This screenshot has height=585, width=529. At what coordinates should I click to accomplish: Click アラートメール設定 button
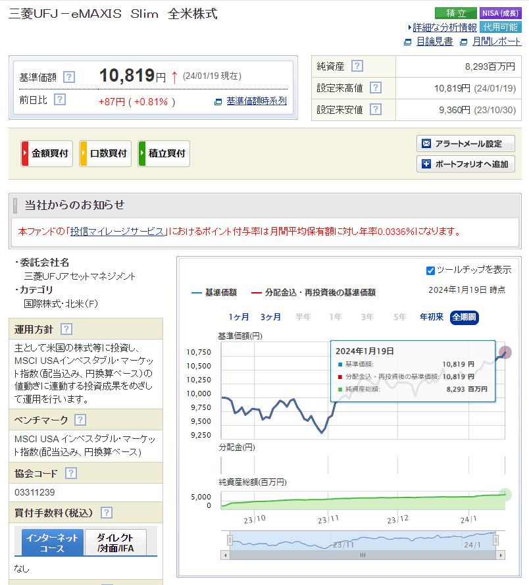tap(466, 143)
